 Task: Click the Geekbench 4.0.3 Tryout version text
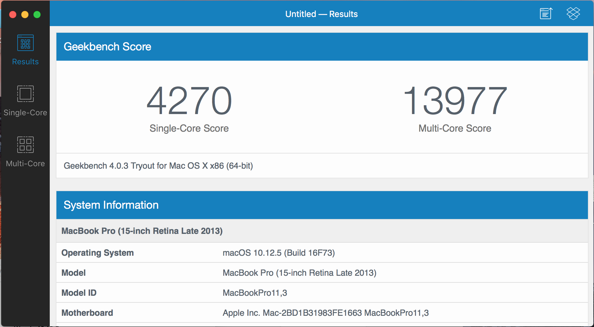158,166
